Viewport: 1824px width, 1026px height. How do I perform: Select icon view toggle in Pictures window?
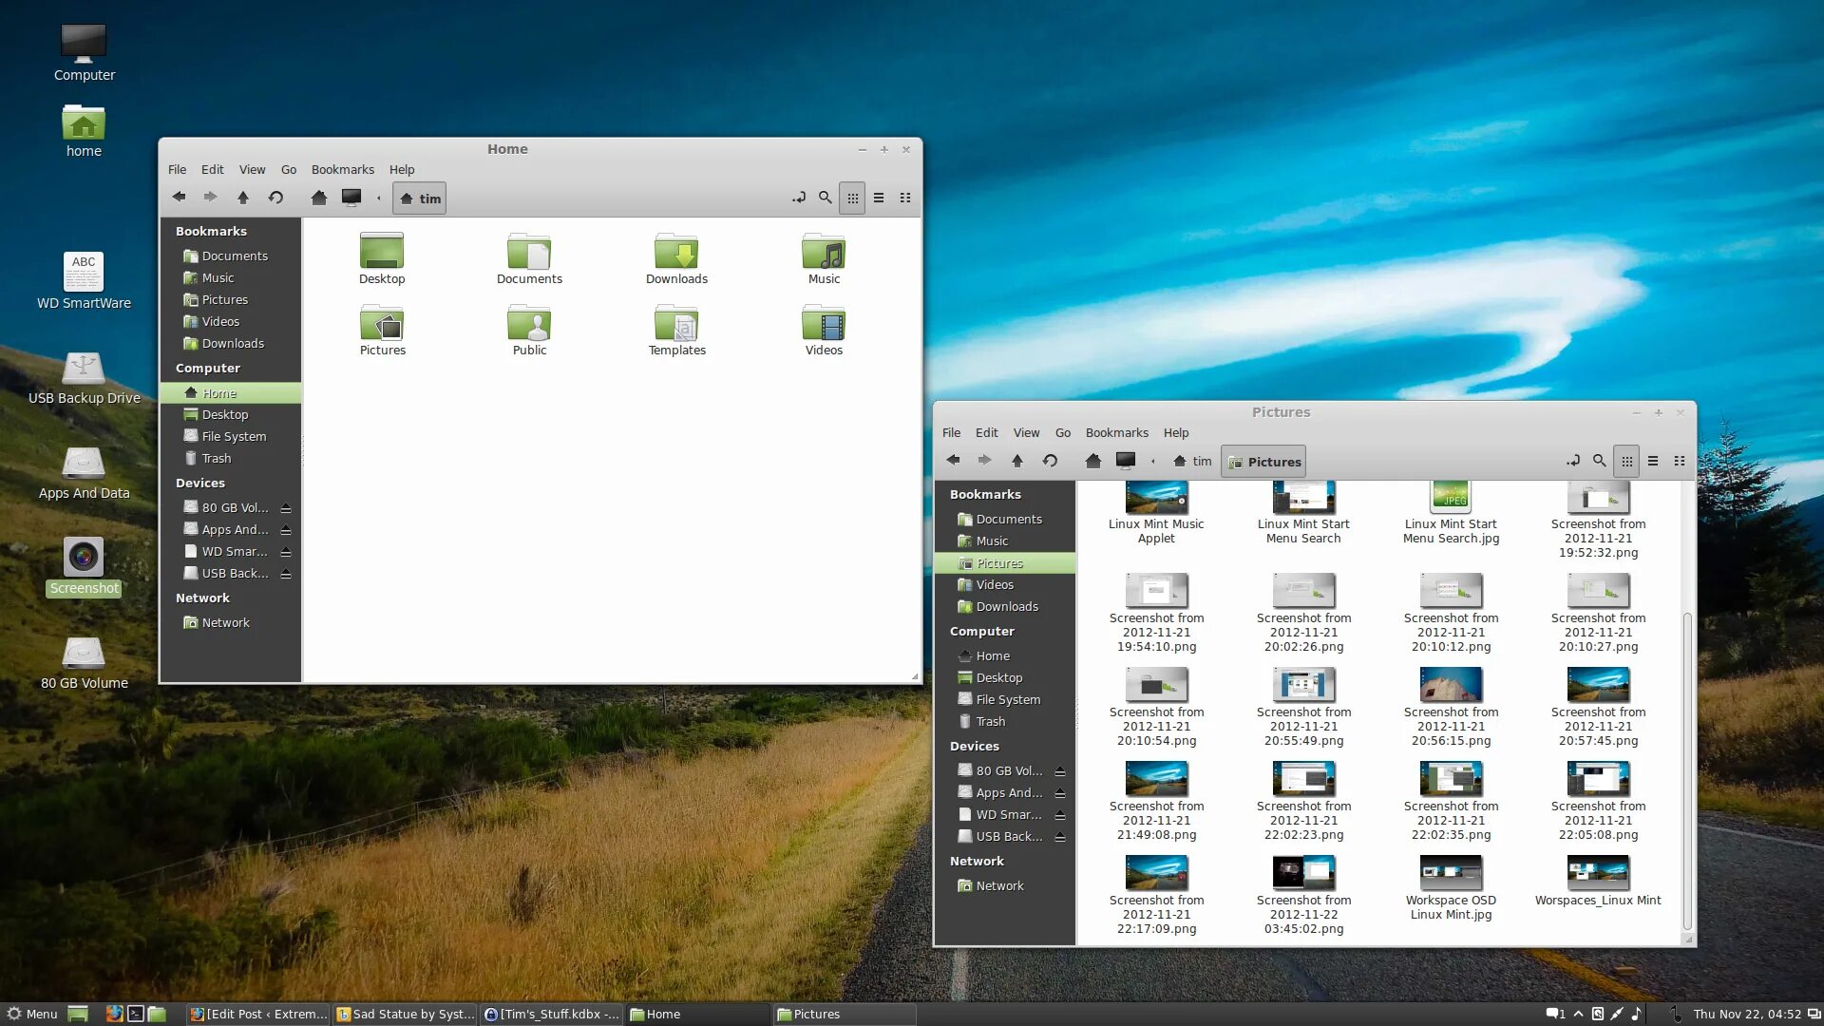pos(1626,461)
